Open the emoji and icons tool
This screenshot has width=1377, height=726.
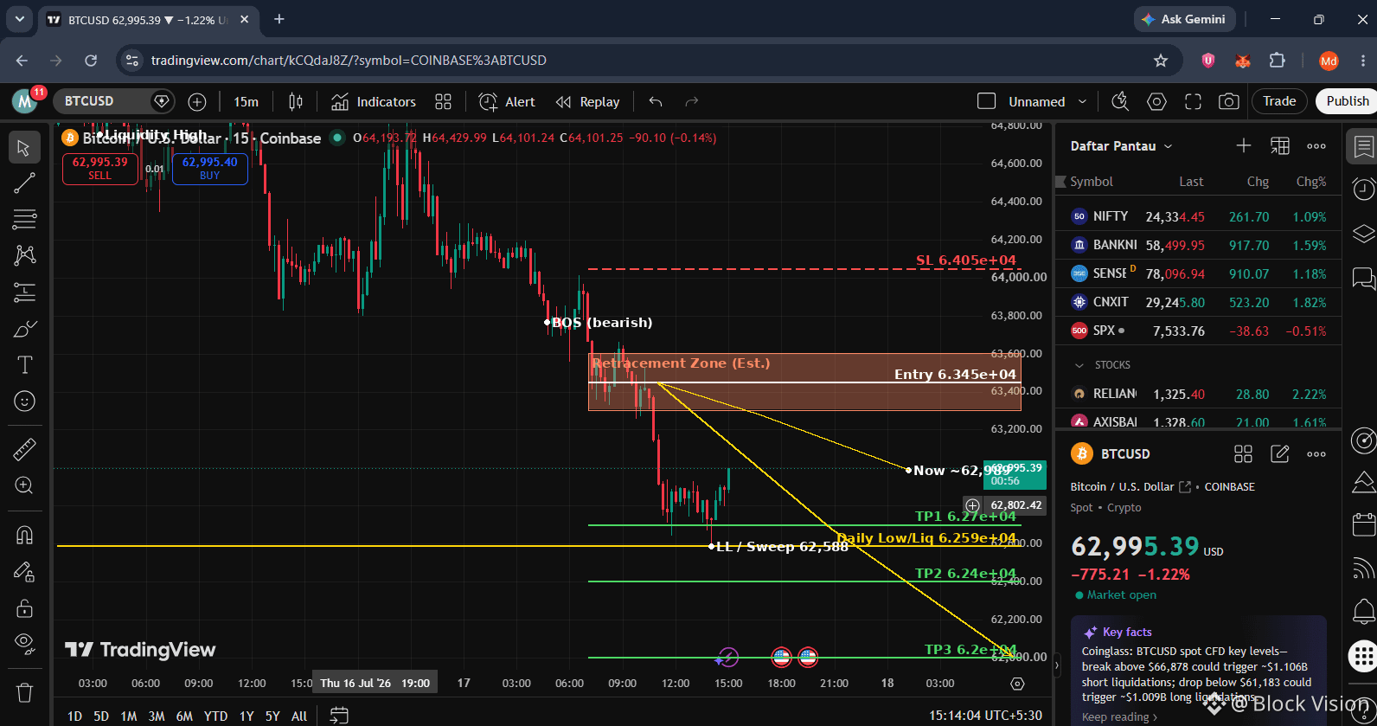(24, 402)
